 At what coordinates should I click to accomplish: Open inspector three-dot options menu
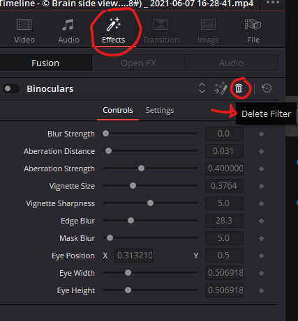coord(273,3)
